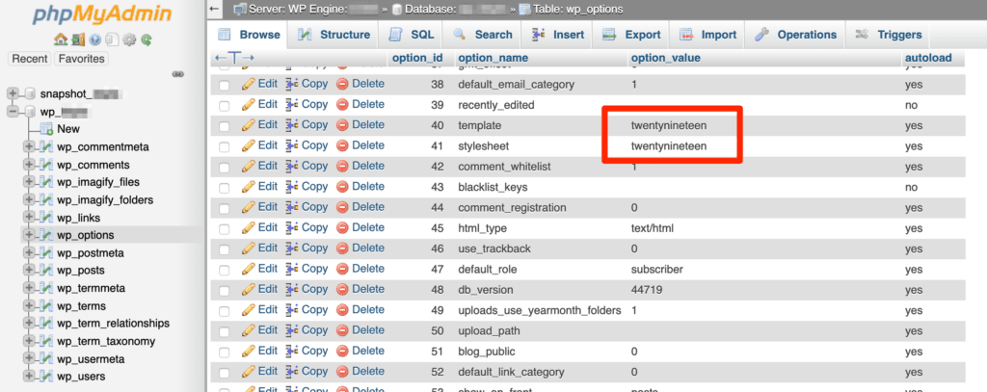This screenshot has width=987, height=392.
Task: Tick the checkbox for blog_public row
Action: (x=225, y=352)
